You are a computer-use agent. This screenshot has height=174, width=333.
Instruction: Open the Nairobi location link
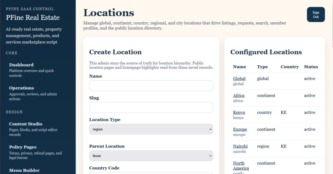click(x=240, y=146)
